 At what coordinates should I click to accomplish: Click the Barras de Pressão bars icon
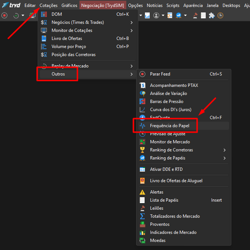[142, 102]
